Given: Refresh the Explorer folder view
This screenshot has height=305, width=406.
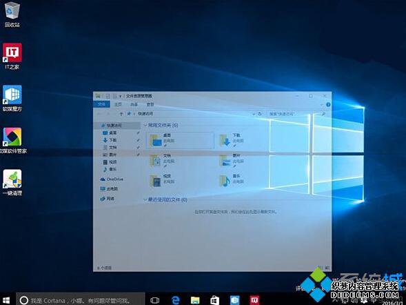Looking at the screenshot, I should 260,114.
